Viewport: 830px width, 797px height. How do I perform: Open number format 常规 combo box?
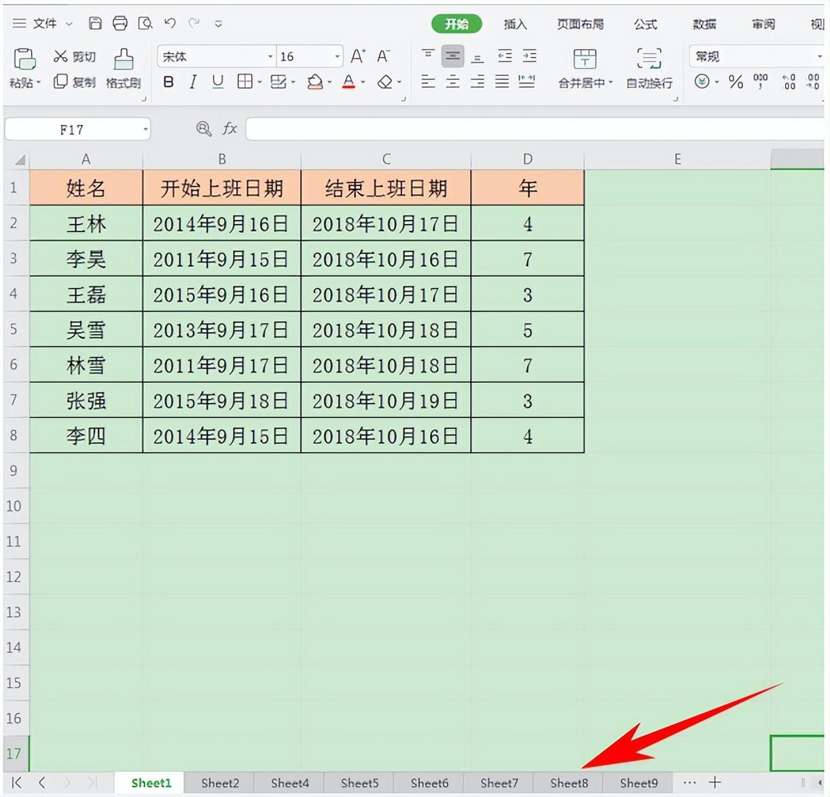click(x=757, y=56)
